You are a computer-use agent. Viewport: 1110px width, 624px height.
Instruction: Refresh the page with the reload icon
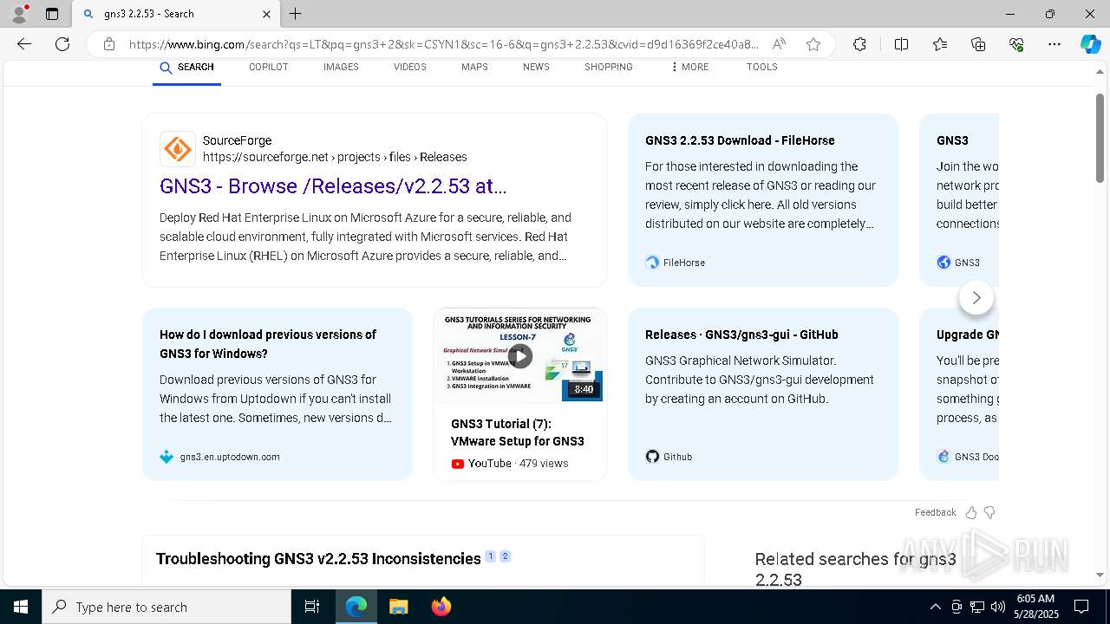coord(62,44)
